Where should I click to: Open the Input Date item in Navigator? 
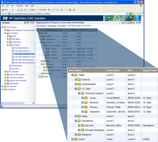pyautogui.click(x=15, y=69)
